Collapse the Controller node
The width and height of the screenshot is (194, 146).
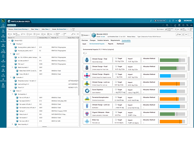pos(11,77)
